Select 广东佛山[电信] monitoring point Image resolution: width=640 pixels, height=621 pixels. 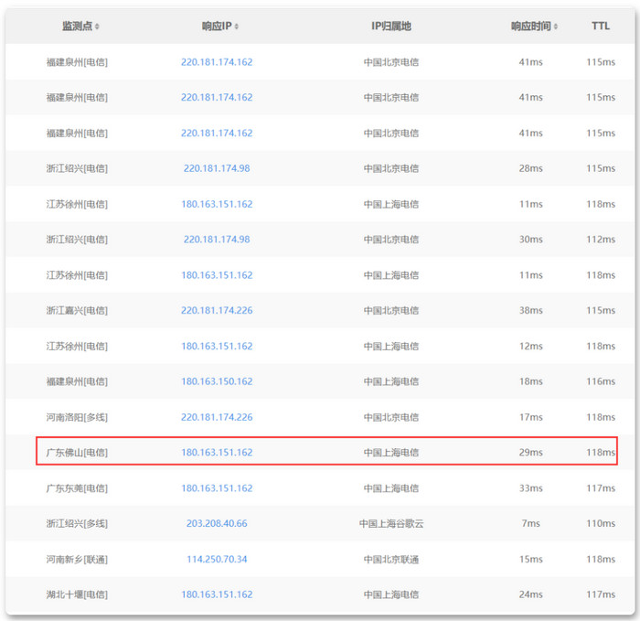tap(77, 453)
